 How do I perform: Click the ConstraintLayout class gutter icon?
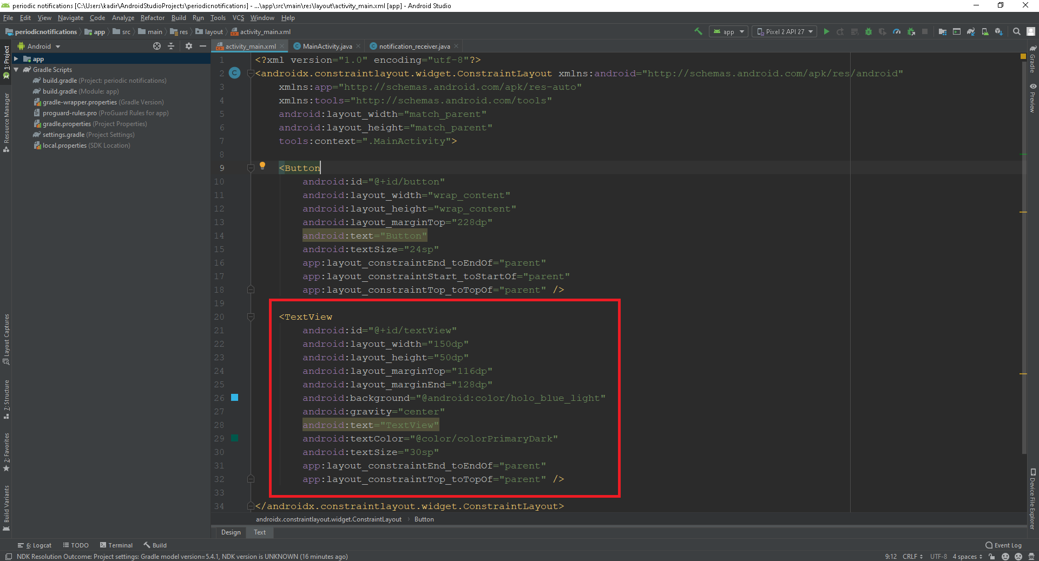coord(235,72)
